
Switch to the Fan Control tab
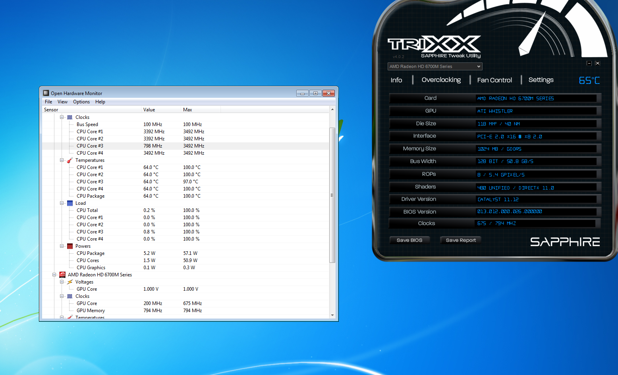tap(494, 80)
